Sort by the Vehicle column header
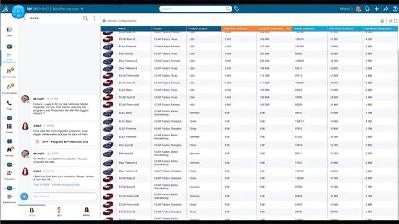399x224 pixels. click(x=134, y=29)
